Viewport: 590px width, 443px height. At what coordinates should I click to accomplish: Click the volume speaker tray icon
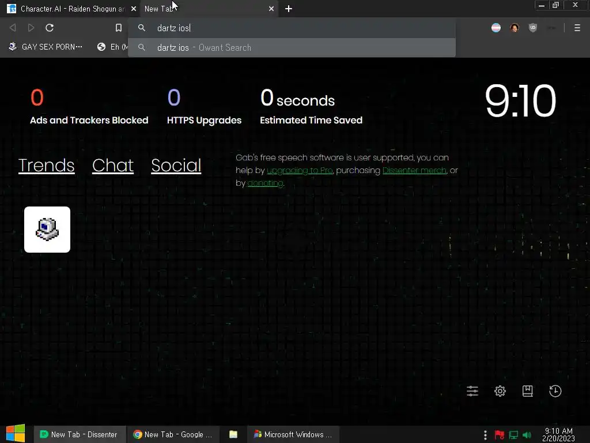click(527, 435)
